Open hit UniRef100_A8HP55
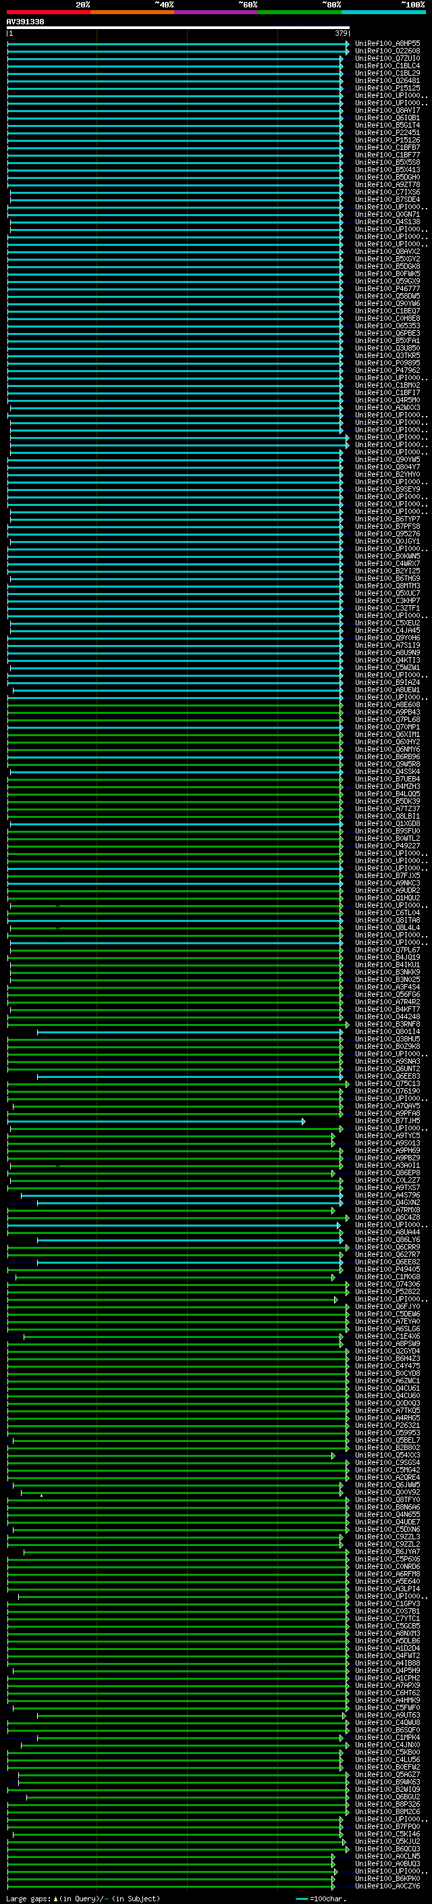 (387, 44)
